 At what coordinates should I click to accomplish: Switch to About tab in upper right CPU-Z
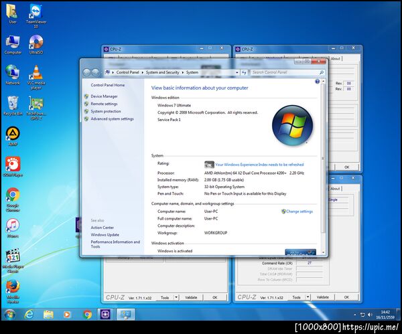point(335,59)
